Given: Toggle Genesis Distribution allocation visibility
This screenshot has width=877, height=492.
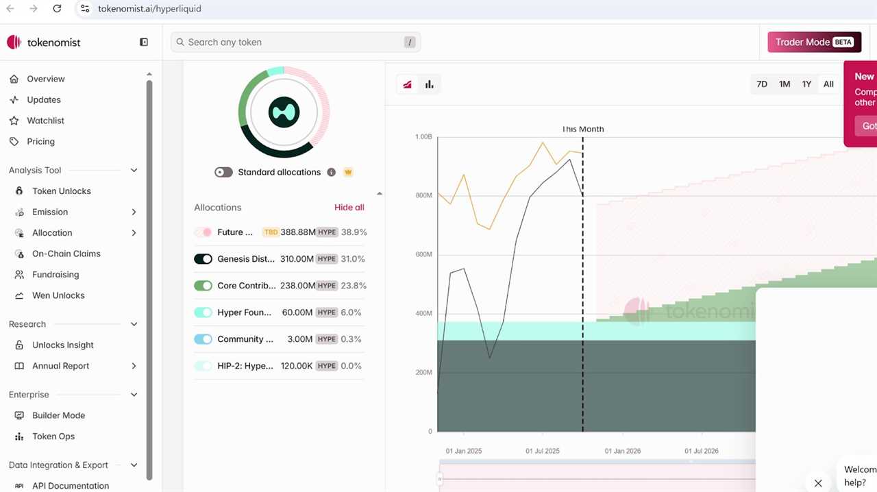Looking at the screenshot, I should 203,259.
